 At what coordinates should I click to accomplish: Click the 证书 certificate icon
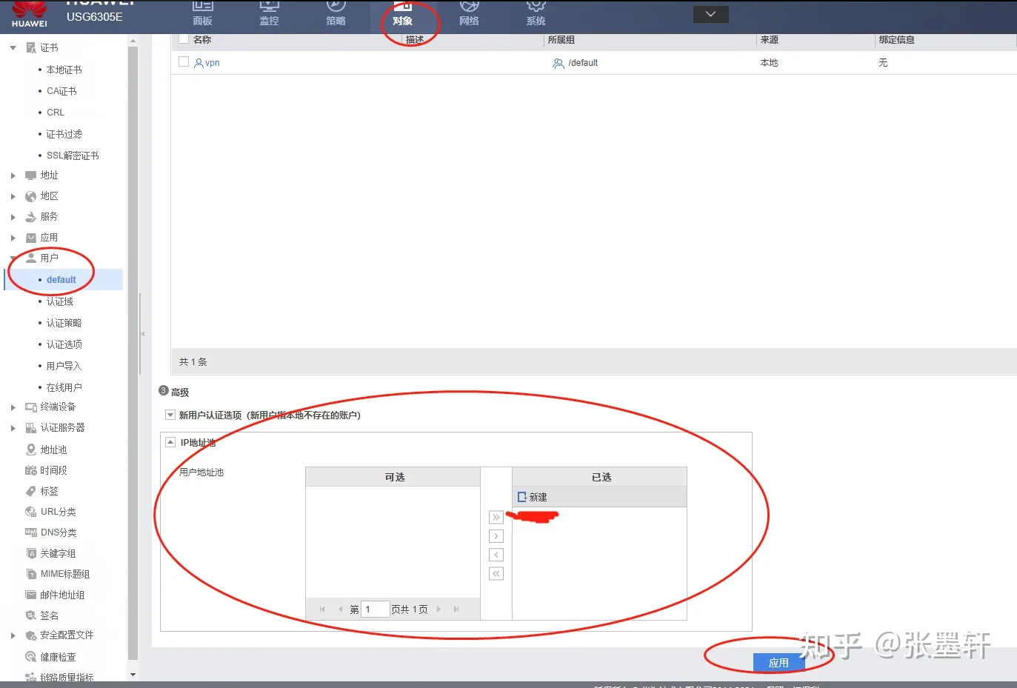click(x=31, y=48)
